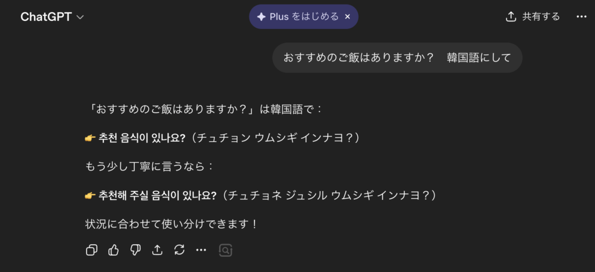Open the top-right three-dot options menu

click(581, 17)
